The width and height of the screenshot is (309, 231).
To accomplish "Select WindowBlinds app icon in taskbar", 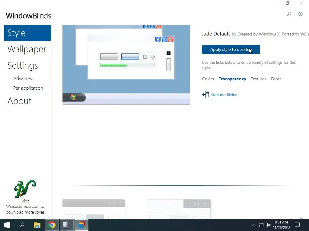I will [81, 225].
